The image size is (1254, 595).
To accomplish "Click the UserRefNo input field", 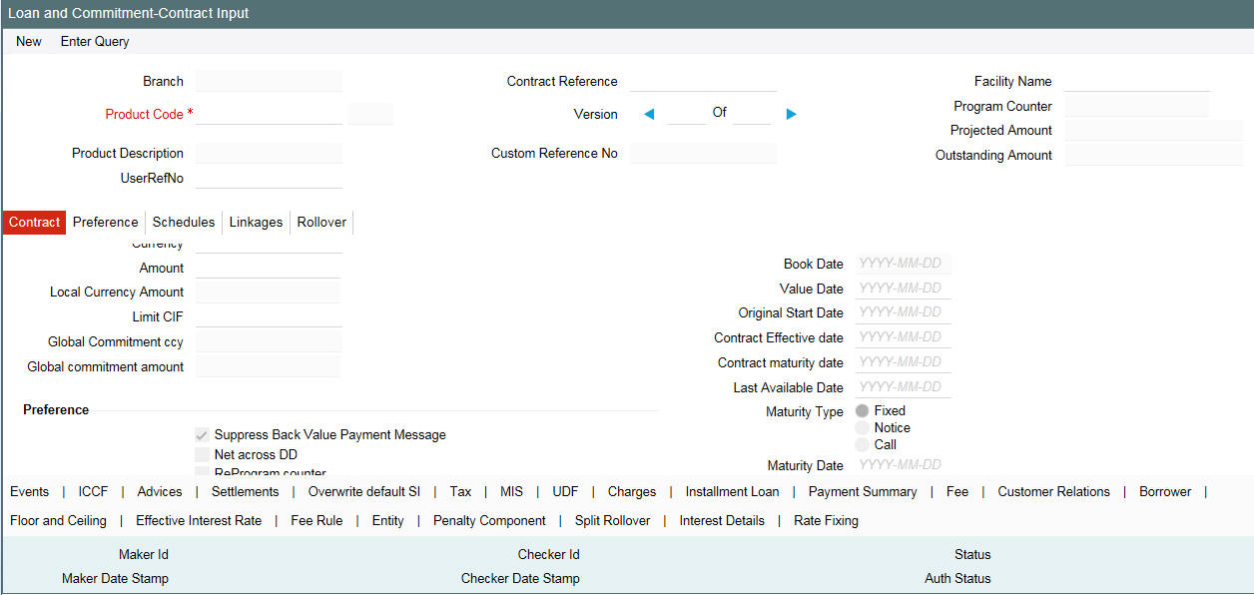I will pyautogui.click(x=270, y=178).
